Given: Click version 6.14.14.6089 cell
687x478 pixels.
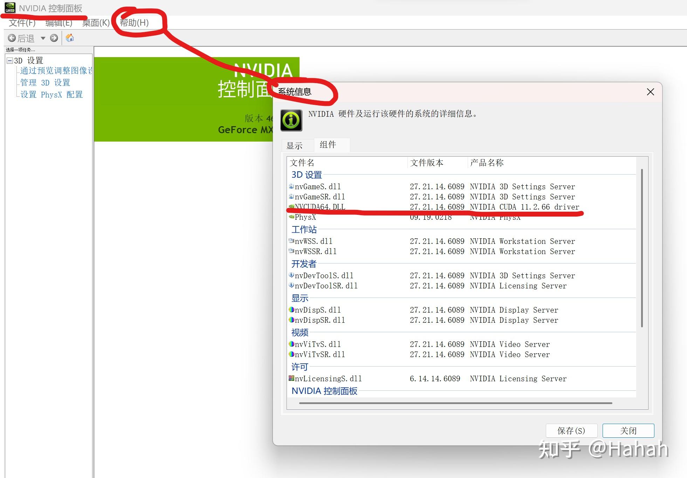Looking at the screenshot, I should tap(435, 378).
